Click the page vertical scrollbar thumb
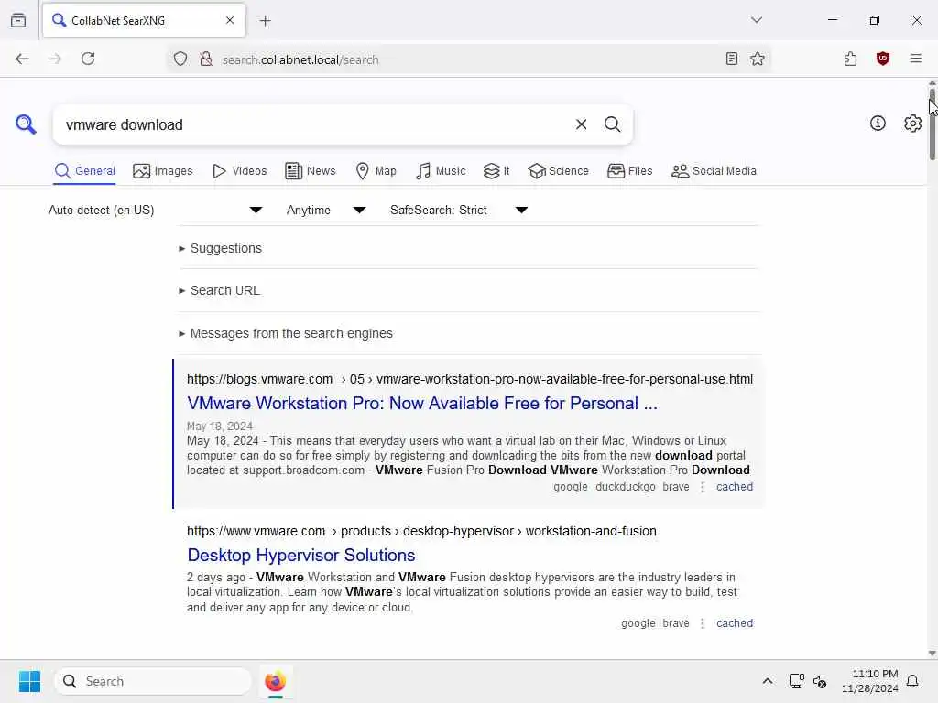 click(x=932, y=124)
